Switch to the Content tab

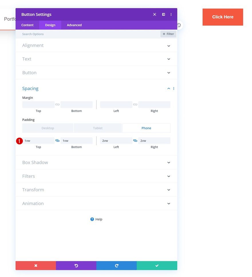pyautogui.click(x=27, y=25)
